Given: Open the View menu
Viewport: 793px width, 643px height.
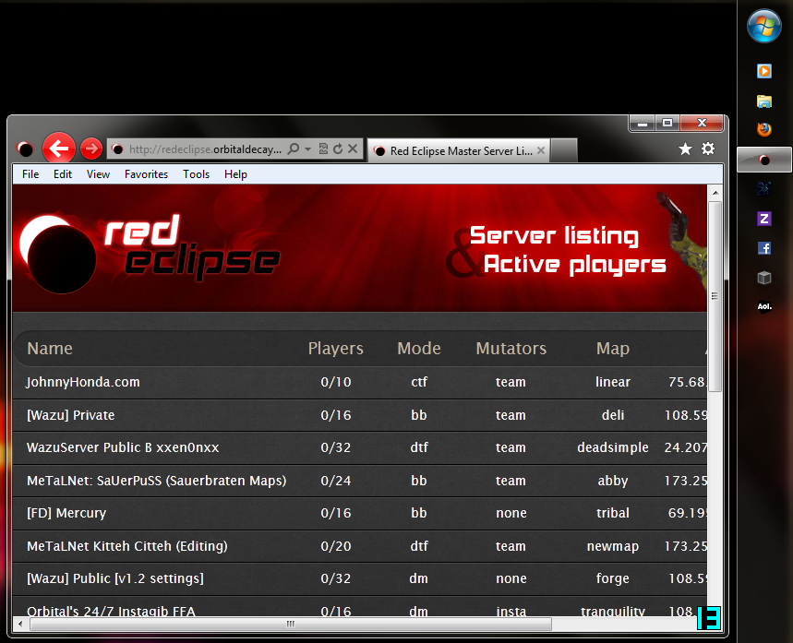Looking at the screenshot, I should 98,174.
